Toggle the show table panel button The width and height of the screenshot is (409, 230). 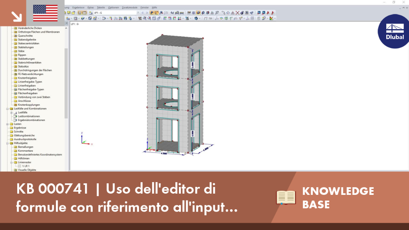pyautogui.click(x=85, y=13)
